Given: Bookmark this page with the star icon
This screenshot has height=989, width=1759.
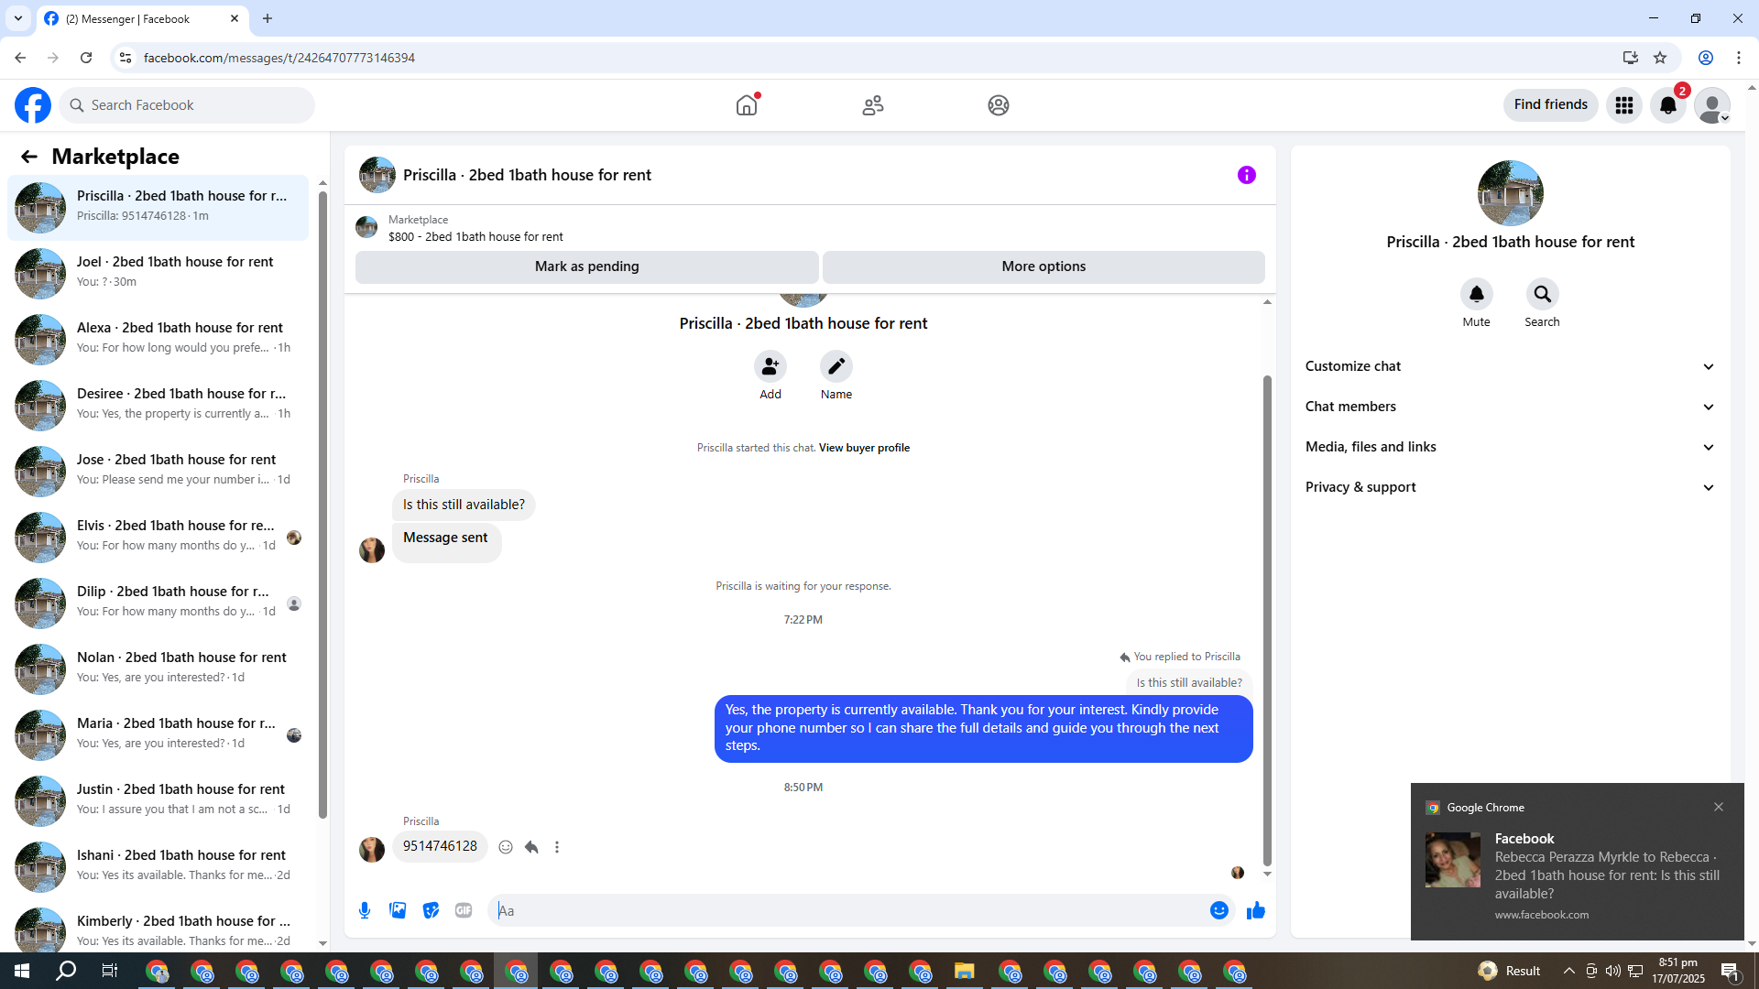Looking at the screenshot, I should coord(1660,58).
